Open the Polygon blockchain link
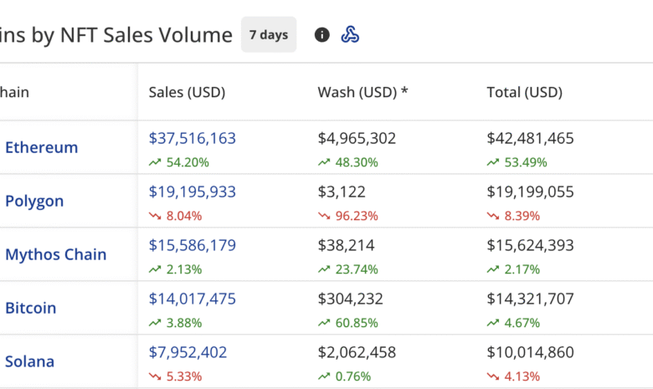 tap(34, 201)
